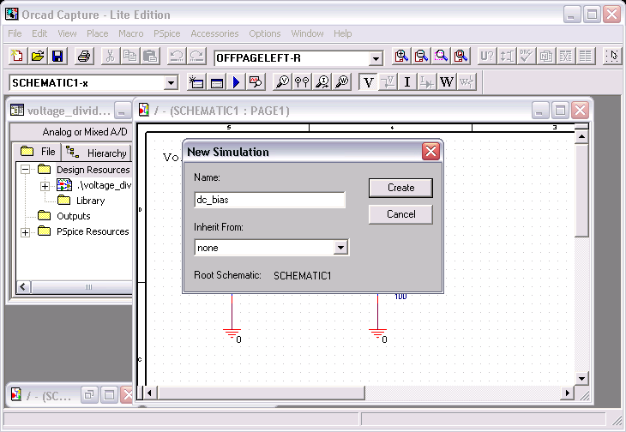Click the Zoom Out magnifier icon
The image size is (626, 432).
coord(421,57)
